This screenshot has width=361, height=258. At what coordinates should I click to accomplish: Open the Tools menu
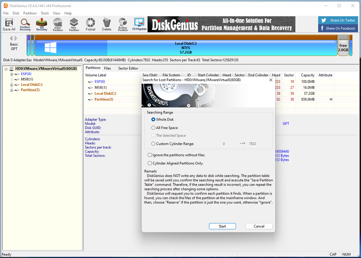(45, 13)
